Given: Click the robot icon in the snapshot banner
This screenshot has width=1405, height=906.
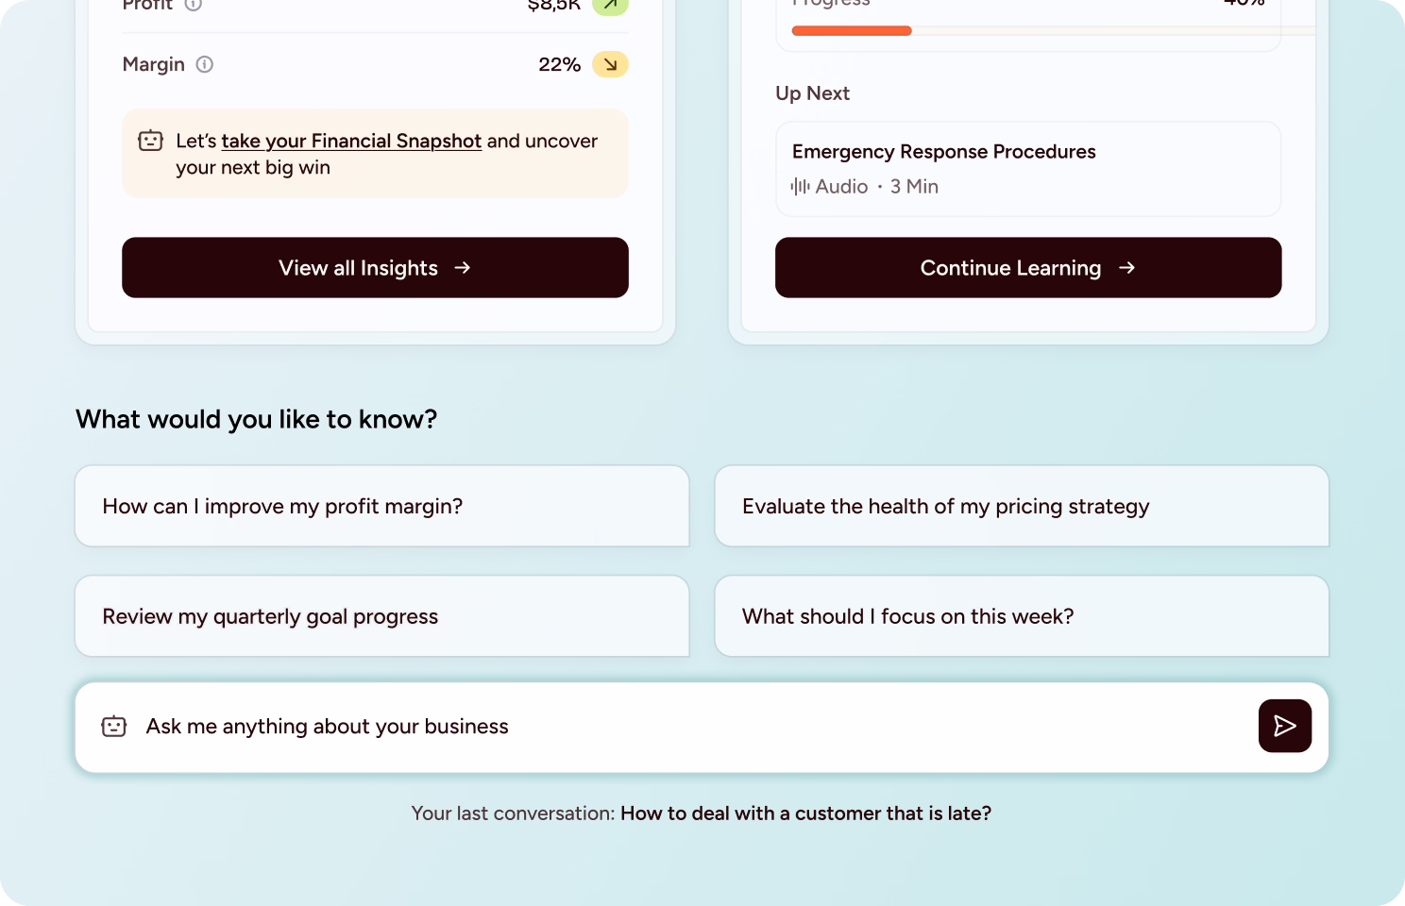Looking at the screenshot, I should 150,141.
